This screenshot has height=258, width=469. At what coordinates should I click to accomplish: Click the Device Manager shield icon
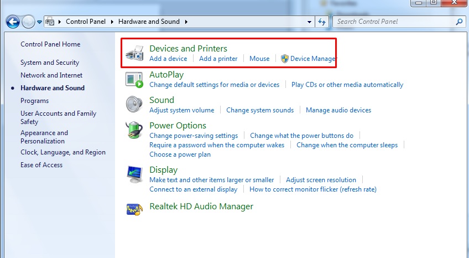284,59
